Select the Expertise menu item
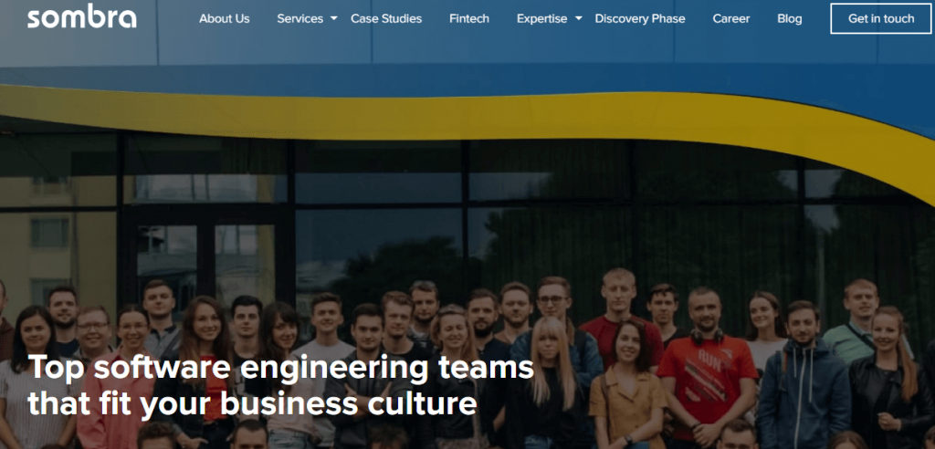Viewport: 935px width, 449px height. (x=542, y=18)
